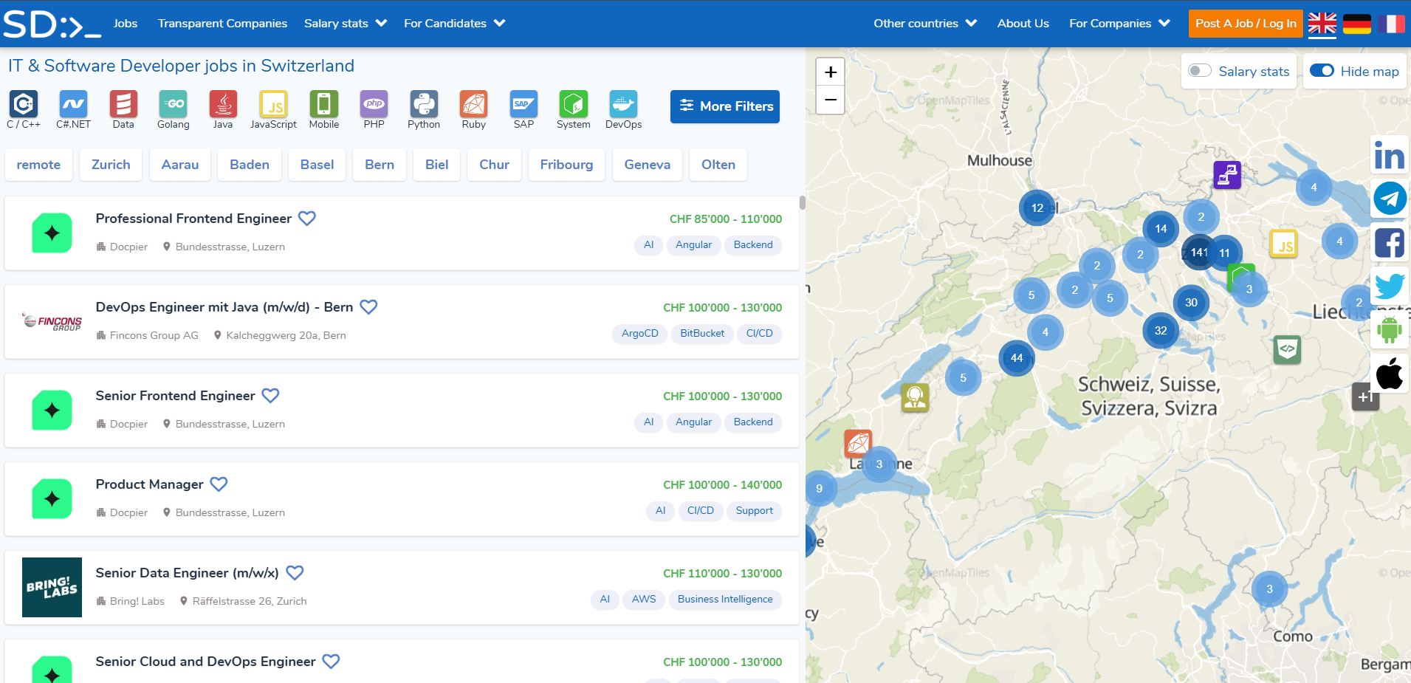Open the SD logo home link
This screenshot has width=1411, height=683.
(52, 24)
